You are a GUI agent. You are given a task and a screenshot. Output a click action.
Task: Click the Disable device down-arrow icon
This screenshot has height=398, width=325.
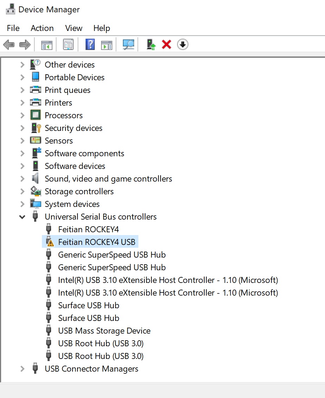pyautogui.click(x=182, y=44)
